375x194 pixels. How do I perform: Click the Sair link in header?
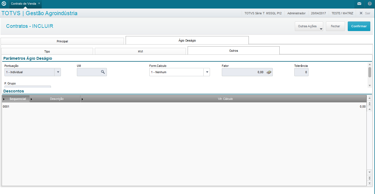(x=368, y=13)
